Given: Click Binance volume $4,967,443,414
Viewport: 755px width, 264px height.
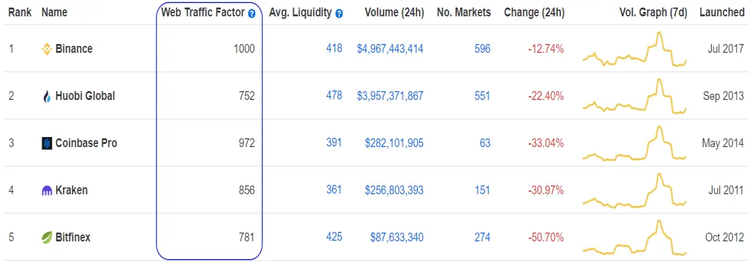Looking at the screenshot, I should coord(390,48).
